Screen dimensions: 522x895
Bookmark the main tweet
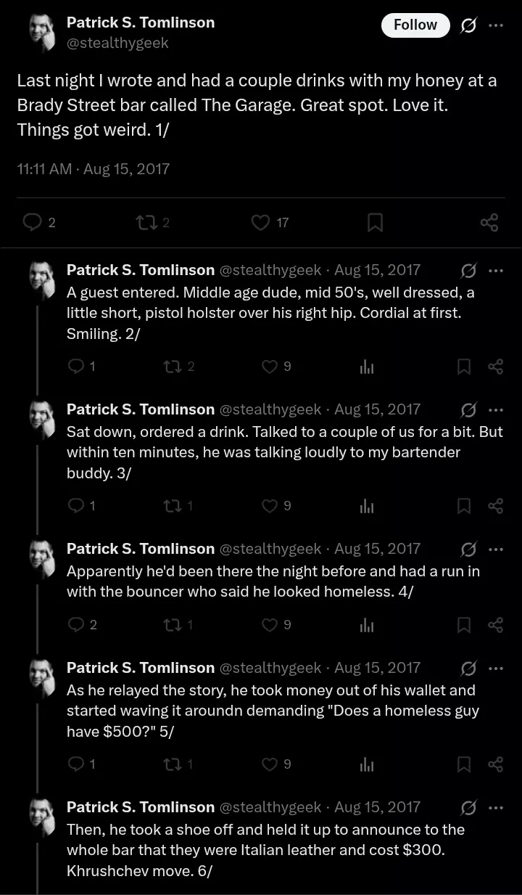click(x=375, y=222)
